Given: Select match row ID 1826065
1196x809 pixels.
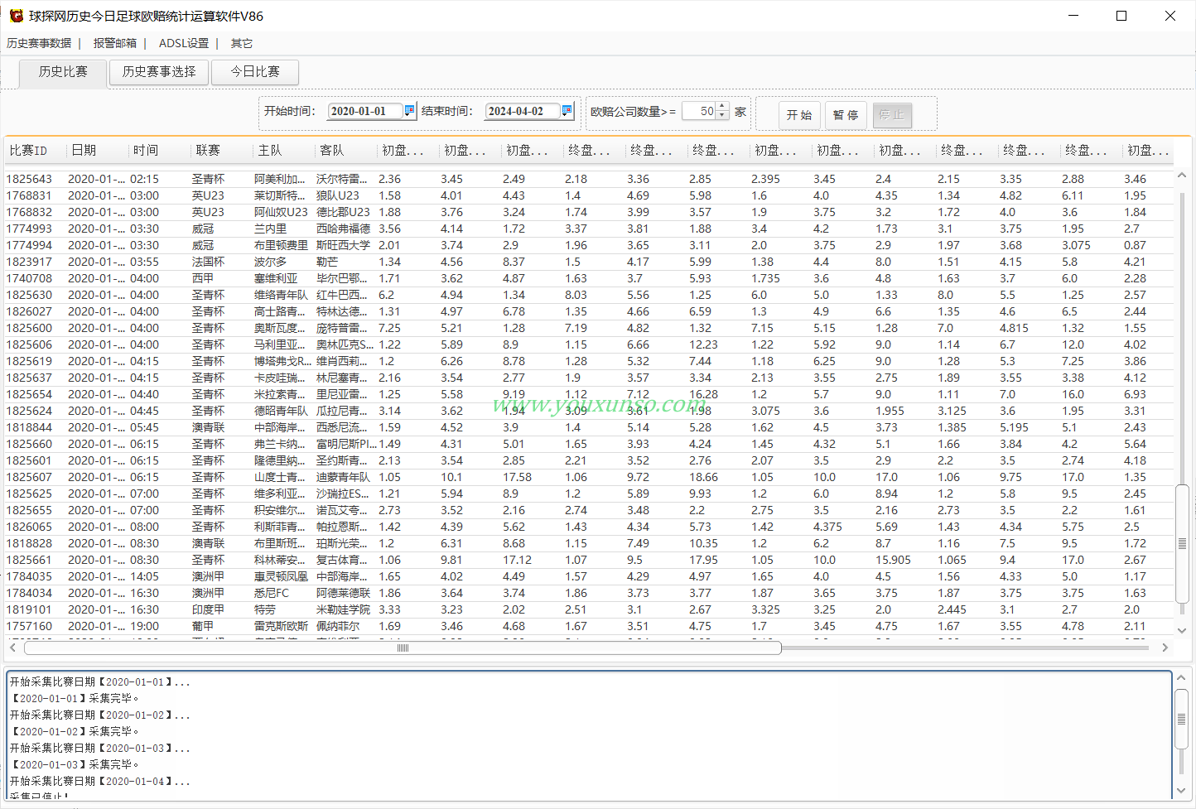Looking at the screenshot, I should tap(589, 527).
